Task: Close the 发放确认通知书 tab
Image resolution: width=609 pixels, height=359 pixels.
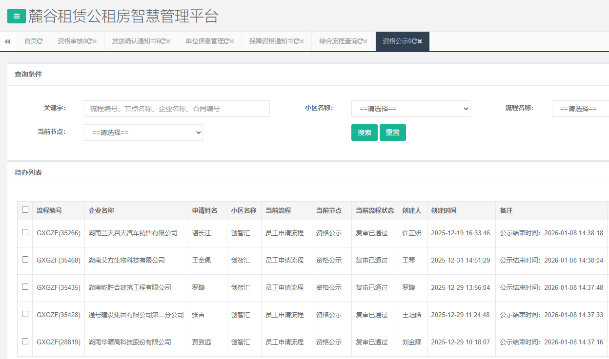Action: pos(169,41)
